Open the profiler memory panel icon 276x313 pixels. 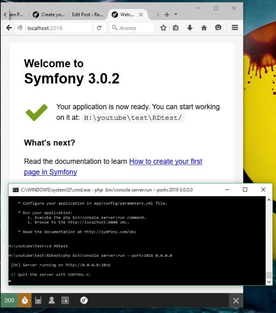pos(38,300)
